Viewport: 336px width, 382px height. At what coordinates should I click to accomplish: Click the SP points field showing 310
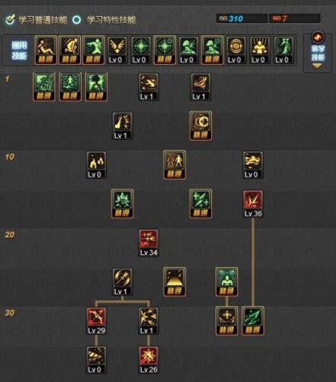pyautogui.click(x=242, y=18)
